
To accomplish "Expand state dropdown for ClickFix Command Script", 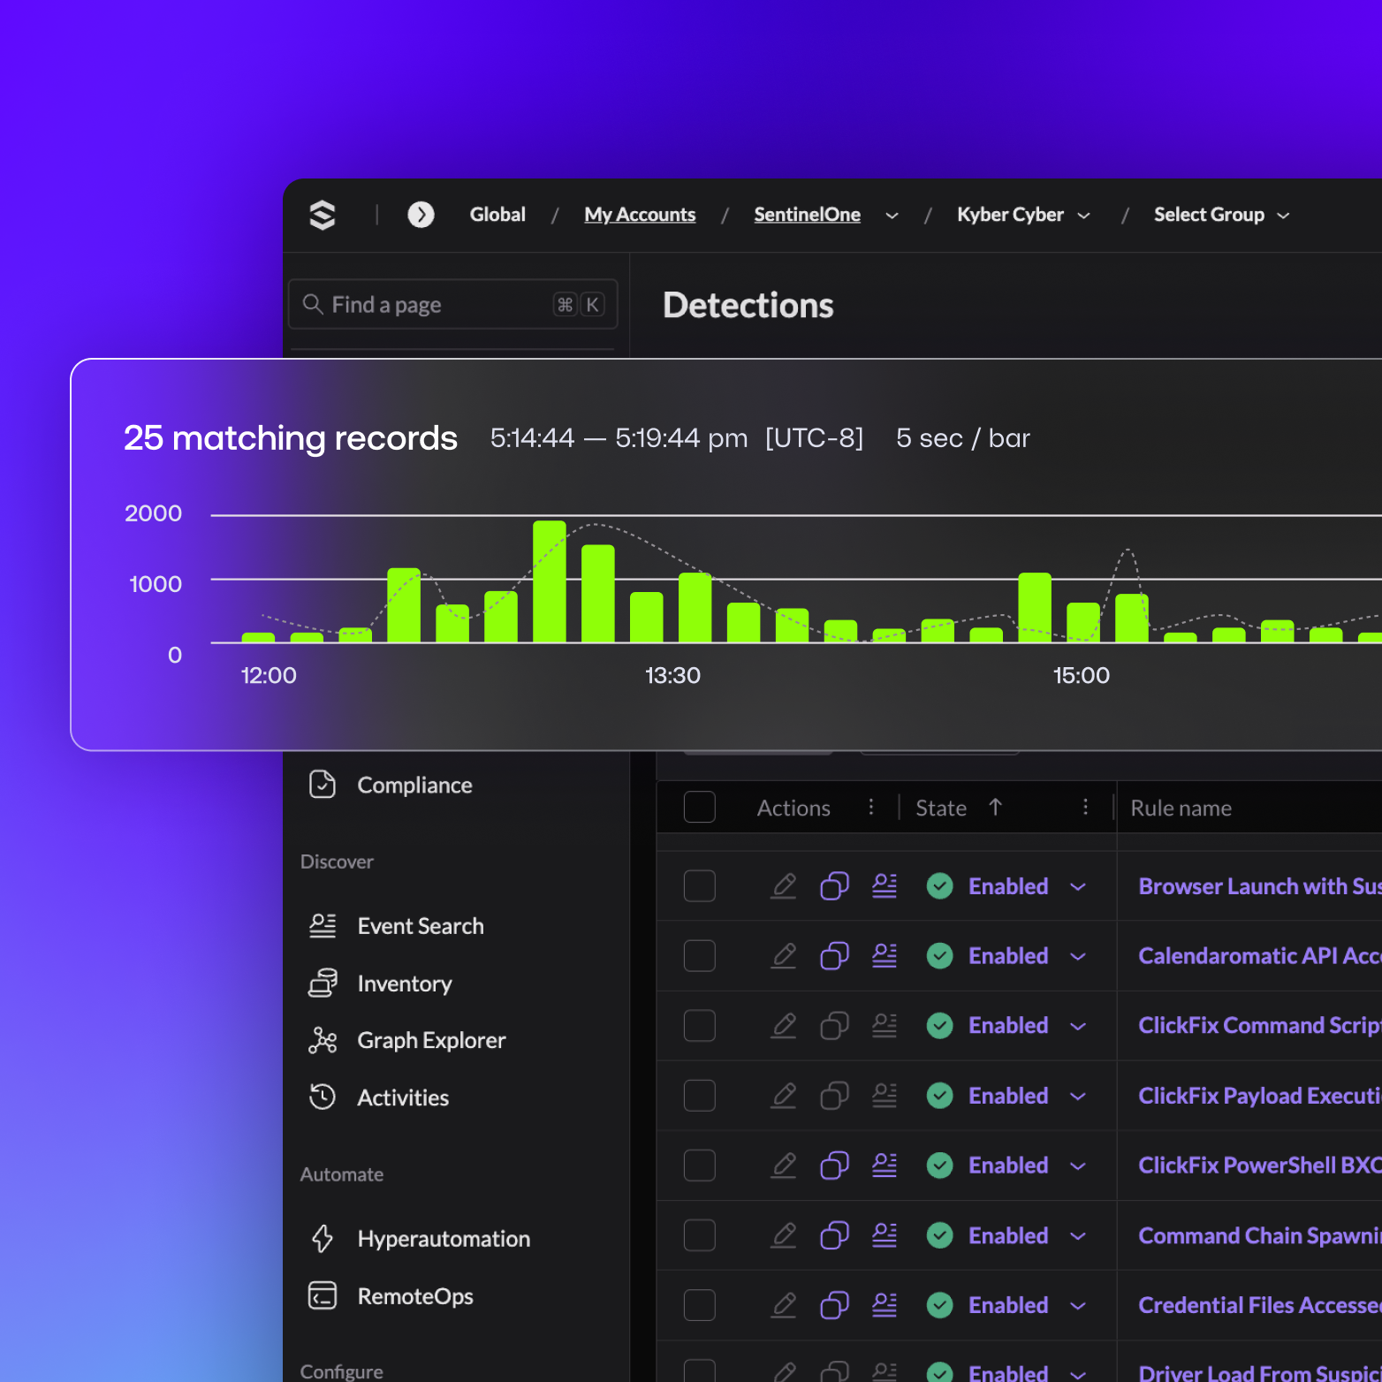I will [x=1078, y=1026].
